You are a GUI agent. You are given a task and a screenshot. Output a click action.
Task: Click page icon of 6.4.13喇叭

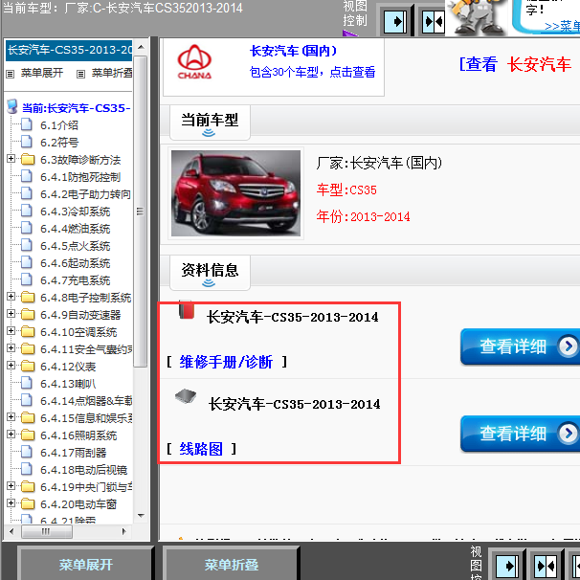point(26,383)
